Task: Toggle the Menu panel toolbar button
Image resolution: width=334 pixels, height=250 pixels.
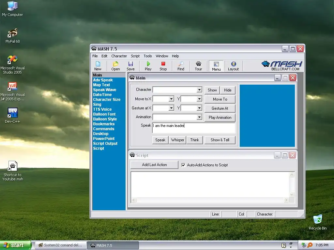Action: (x=216, y=66)
